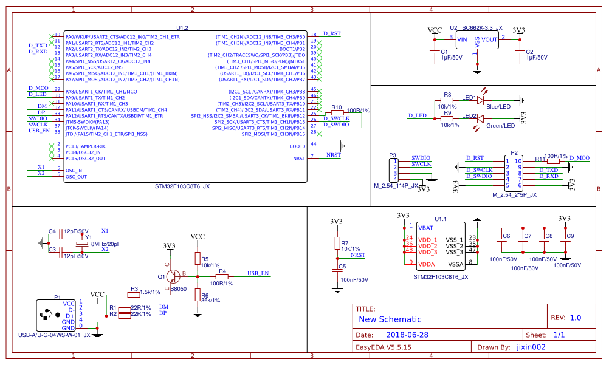
Task: Select resistor R4 symbol
Action: (x=222, y=276)
